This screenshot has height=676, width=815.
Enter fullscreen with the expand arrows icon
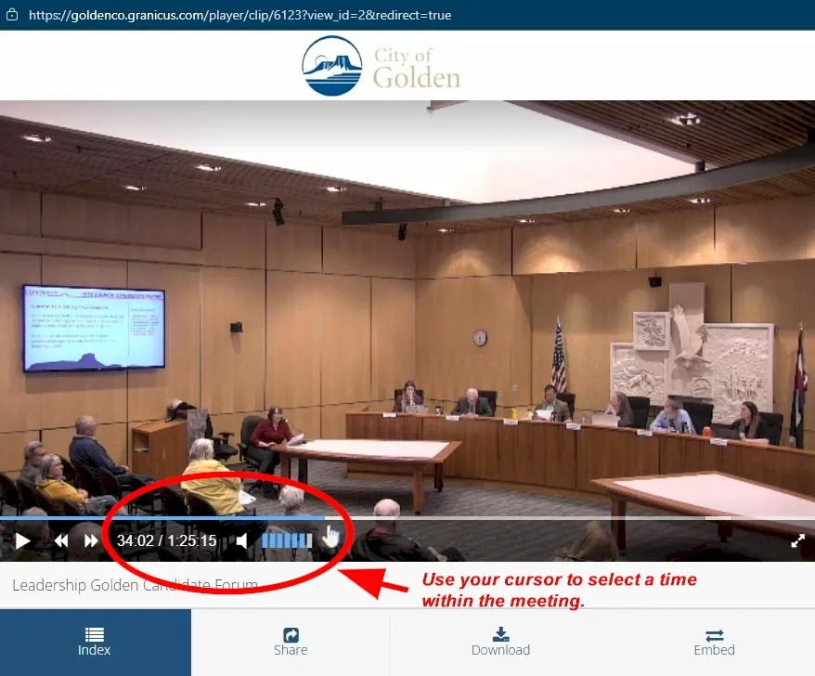pyautogui.click(x=797, y=540)
